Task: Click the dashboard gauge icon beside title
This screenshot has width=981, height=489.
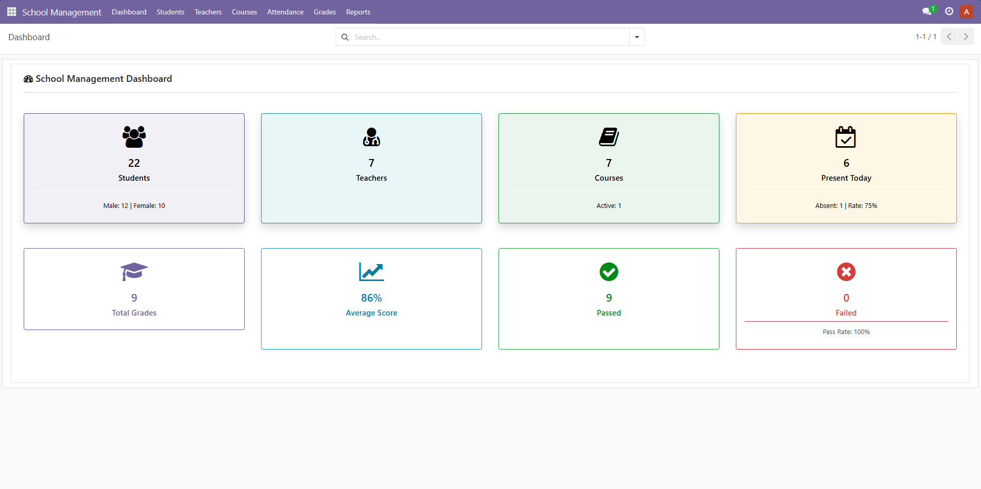Action: (28, 79)
